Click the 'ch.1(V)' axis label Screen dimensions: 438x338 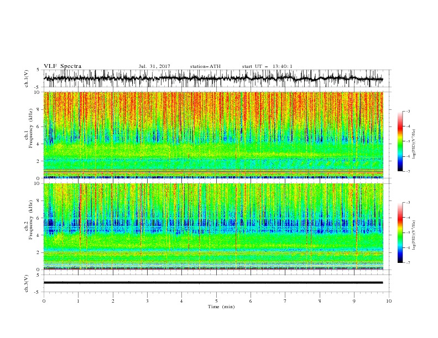pyautogui.click(x=27, y=78)
